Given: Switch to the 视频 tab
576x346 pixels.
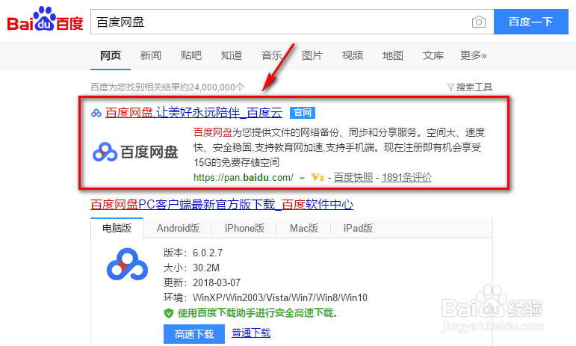Looking at the screenshot, I should pos(353,55).
